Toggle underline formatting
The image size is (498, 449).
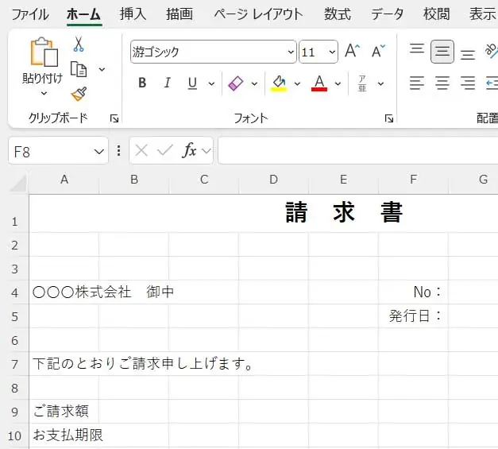coord(191,83)
